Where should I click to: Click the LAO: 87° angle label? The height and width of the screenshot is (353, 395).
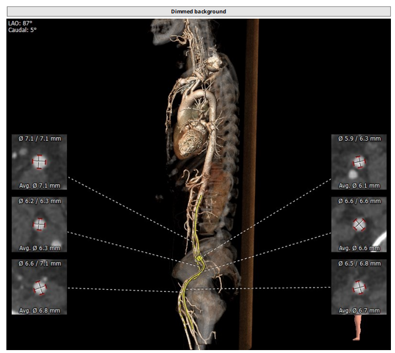(20, 23)
